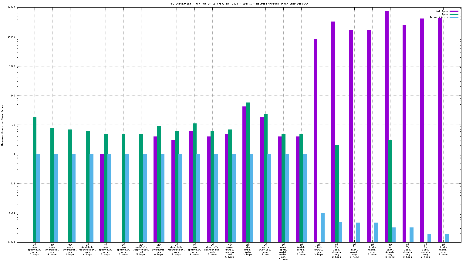466x262 pixels.
Task: Click the RBL Statistics chart title
Action: coord(238,4)
